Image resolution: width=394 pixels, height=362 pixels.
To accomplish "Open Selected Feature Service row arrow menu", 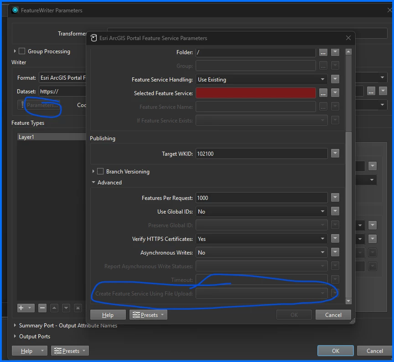I will pos(335,93).
